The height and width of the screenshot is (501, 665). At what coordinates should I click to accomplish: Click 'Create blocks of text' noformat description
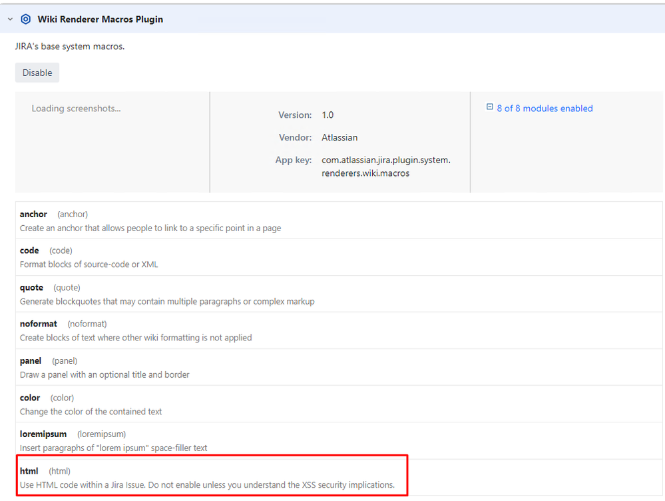pyautogui.click(x=136, y=338)
